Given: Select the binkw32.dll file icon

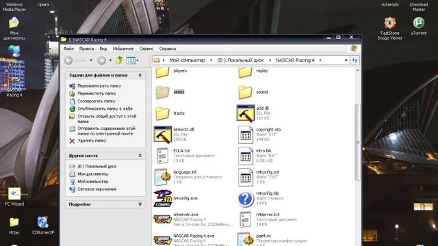Looking at the screenshot, I should point(163,135).
